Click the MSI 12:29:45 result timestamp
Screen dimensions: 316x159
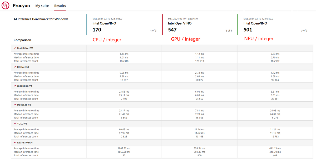pyautogui.click(x=183, y=19)
